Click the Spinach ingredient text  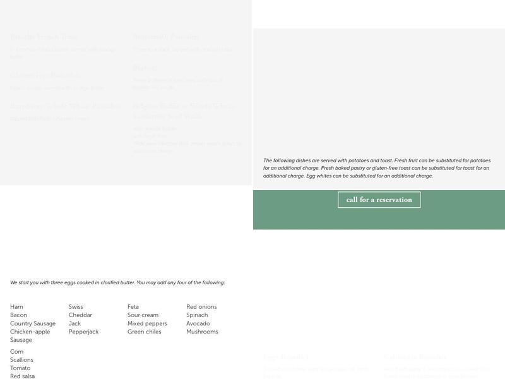tap(198, 315)
